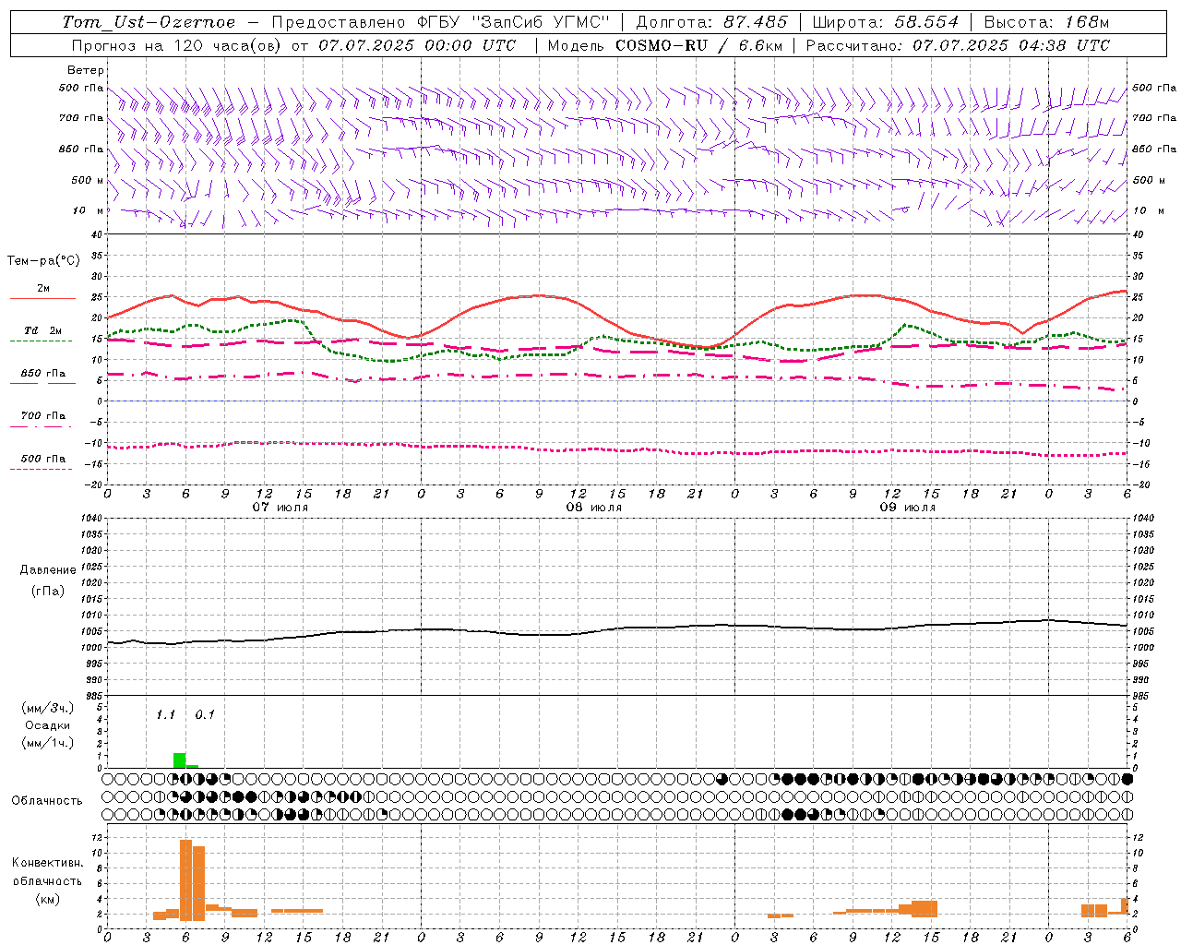This screenshot has width=1181, height=945.
Task: Click the Тем-ра(°C) axis title
Action: [43, 261]
